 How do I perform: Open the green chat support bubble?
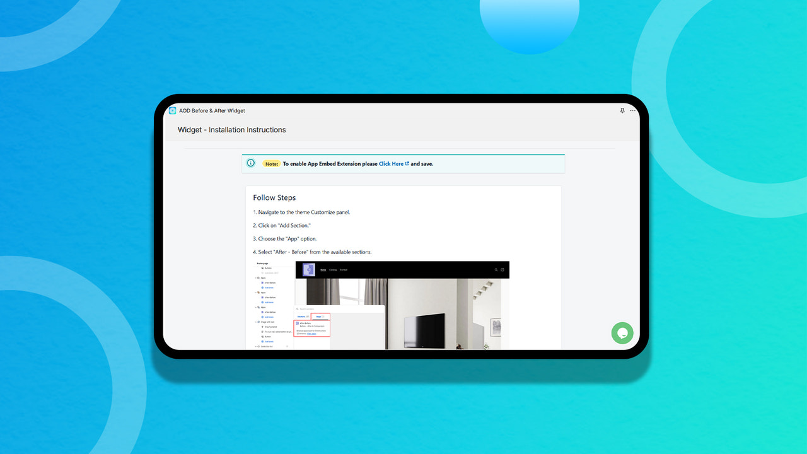[x=622, y=333]
